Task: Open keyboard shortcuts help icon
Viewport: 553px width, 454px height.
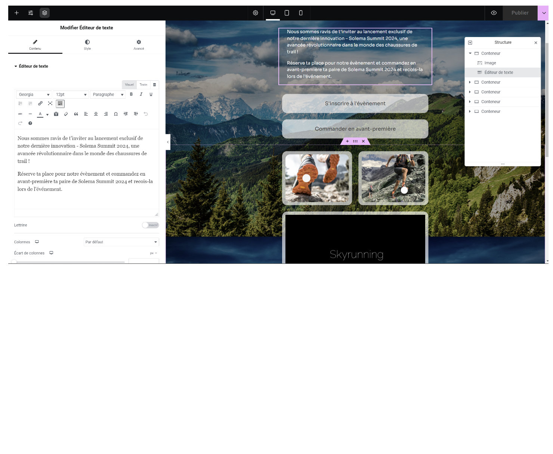Action: point(30,123)
